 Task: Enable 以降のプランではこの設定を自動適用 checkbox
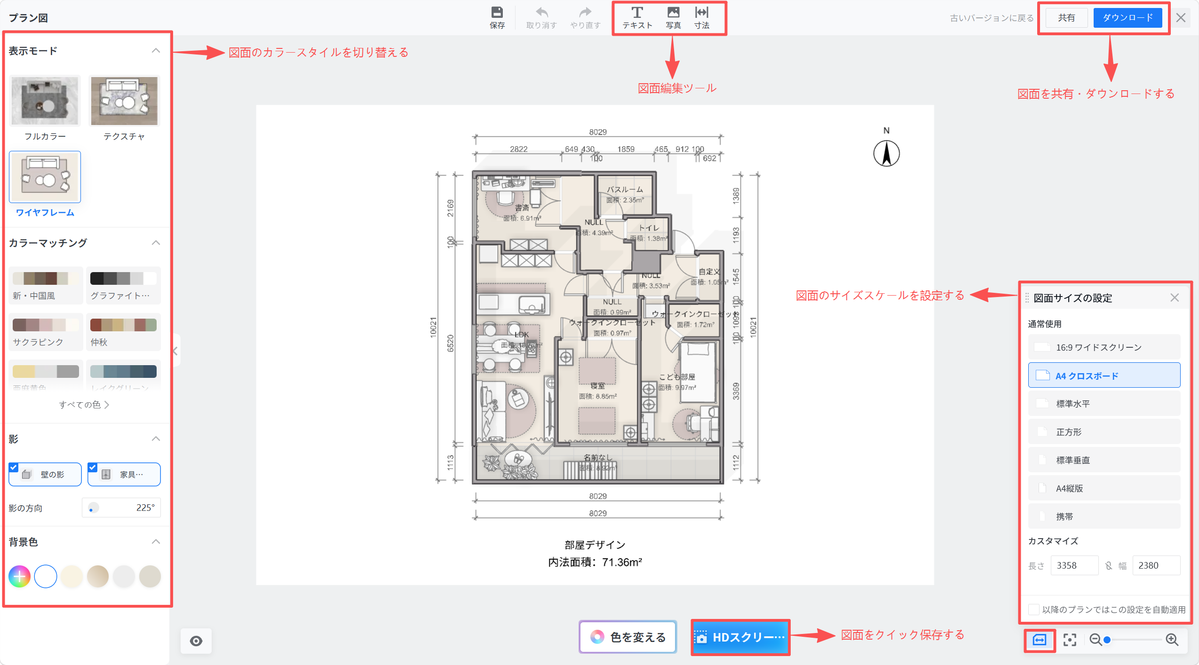pyautogui.click(x=1033, y=610)
